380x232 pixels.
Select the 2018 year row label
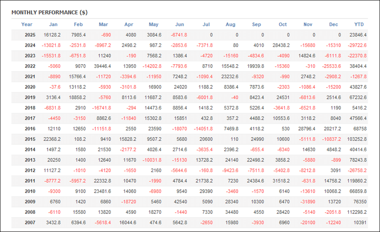point(30,108)
